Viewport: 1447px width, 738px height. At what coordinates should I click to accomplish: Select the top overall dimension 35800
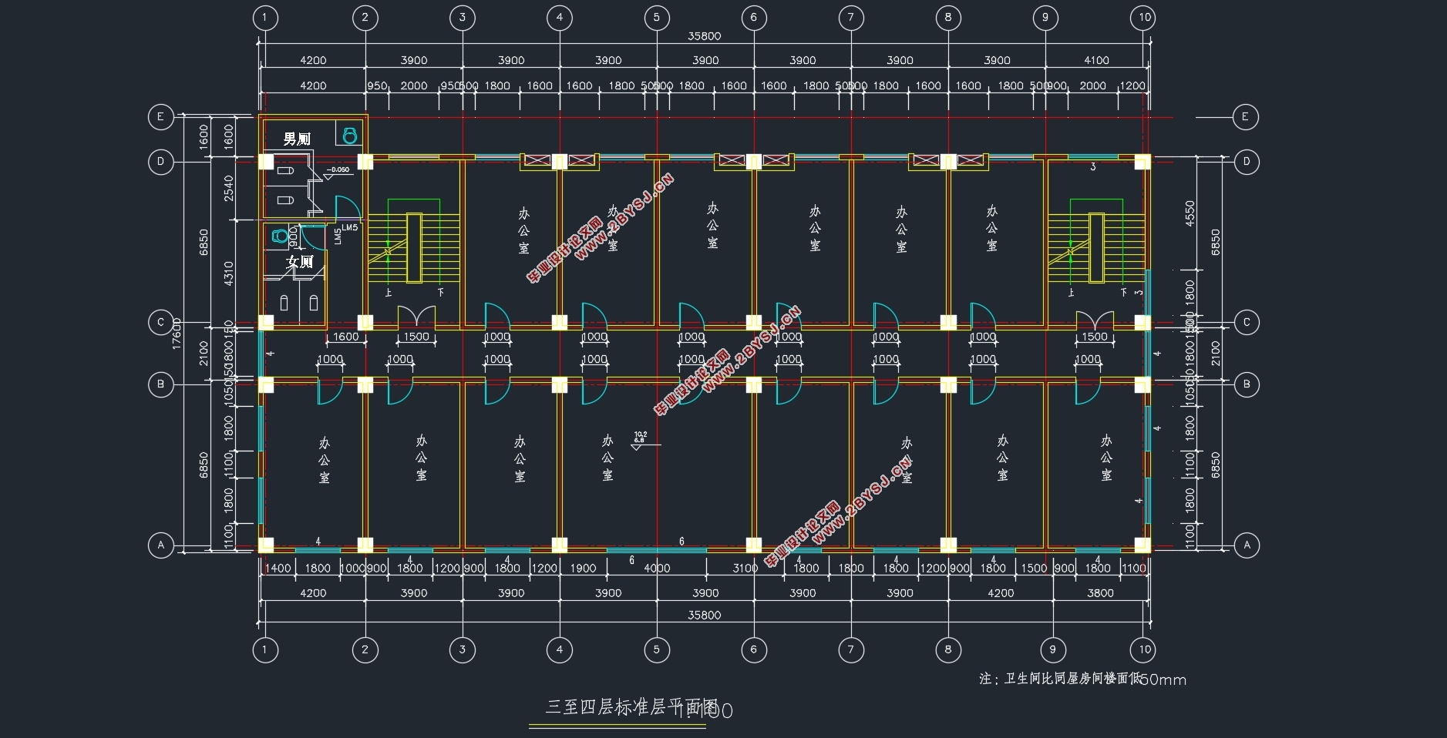pos(704,36)
